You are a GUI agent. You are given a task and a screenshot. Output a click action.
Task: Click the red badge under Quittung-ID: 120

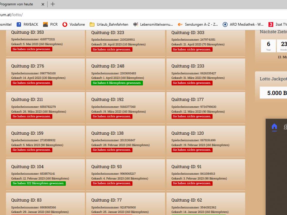(x=192, y=150)
